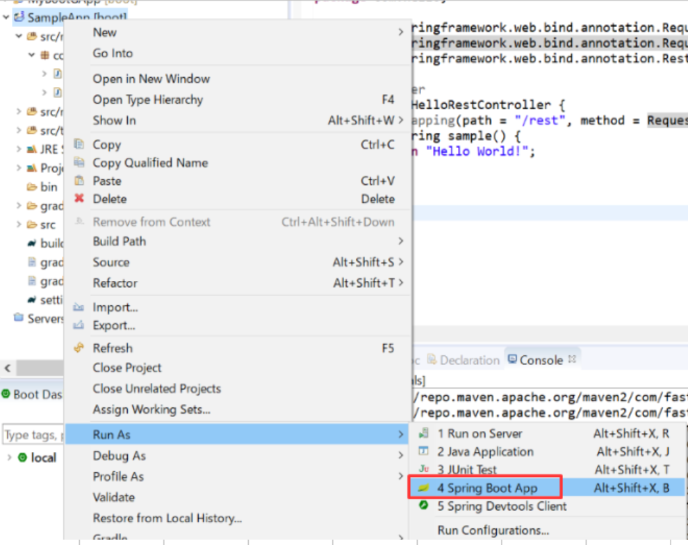Screen dimensions: 688x545
Task: Switch to the Console tab
Action: pos(539,359)
